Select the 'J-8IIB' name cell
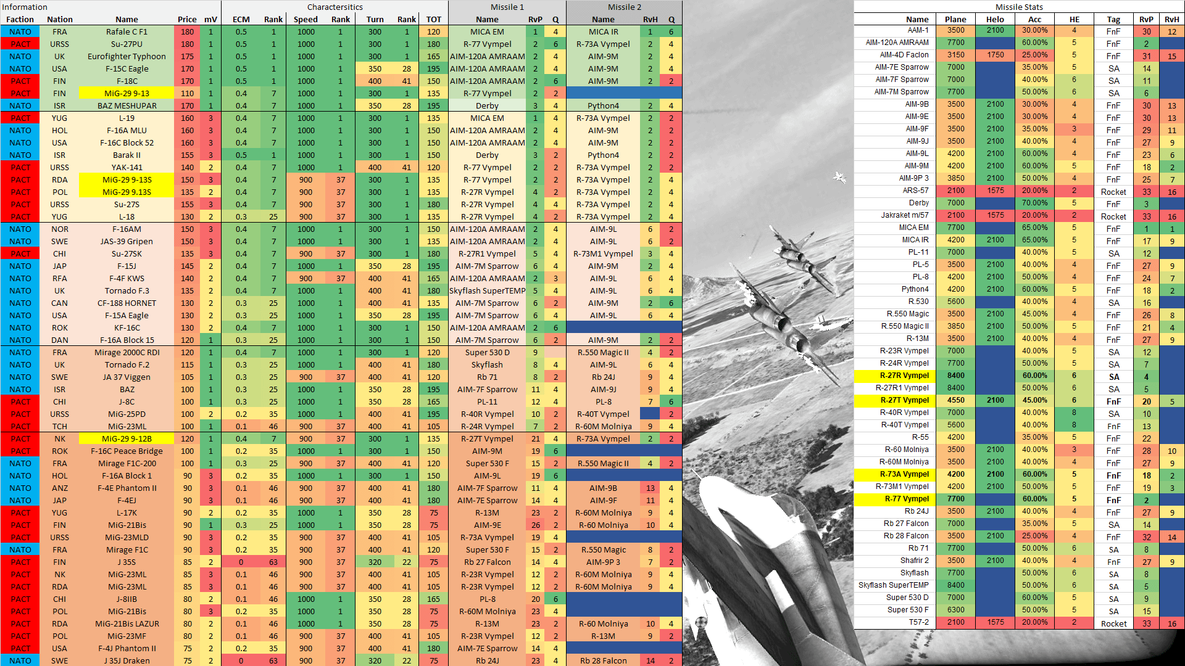 click(x=127, y=599)
